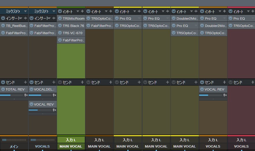This screenshot has height=151, width=255.
Task: Open dropdown arrow on Pro EQ below Doubler2Mo
Action: 196,25
